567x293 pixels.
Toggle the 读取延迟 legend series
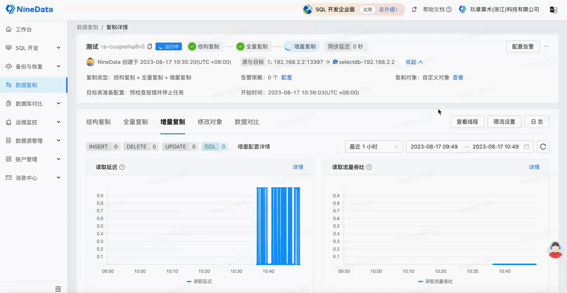(x=199, y=281)
